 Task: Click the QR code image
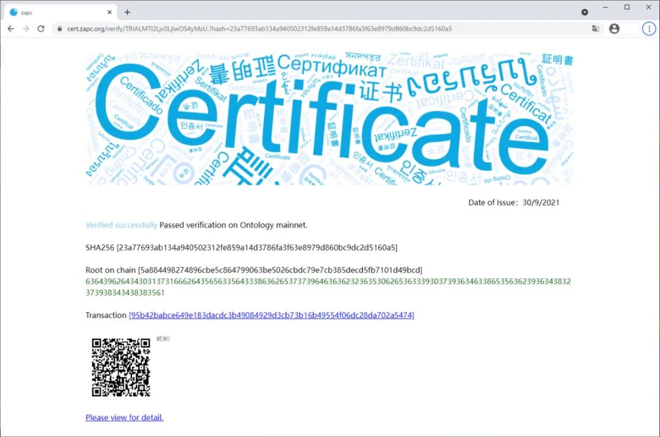tap(120, 367)
